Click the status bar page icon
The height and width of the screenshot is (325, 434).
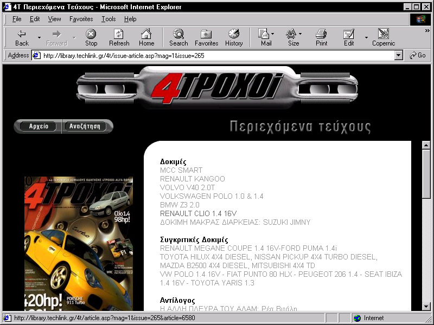7,318
